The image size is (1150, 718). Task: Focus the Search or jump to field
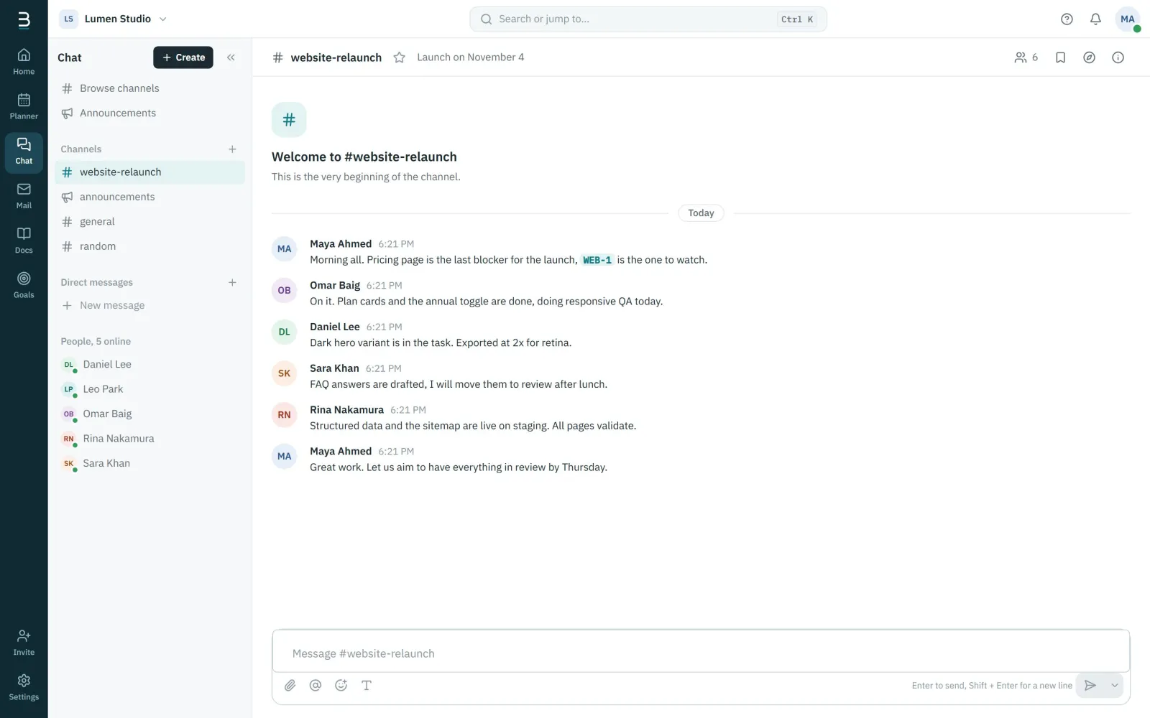648,19
